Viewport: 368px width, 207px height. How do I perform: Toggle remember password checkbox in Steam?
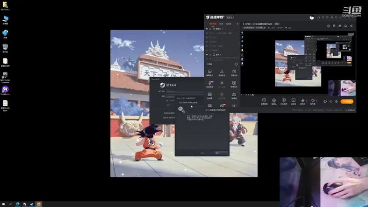(x=167, y=100)
